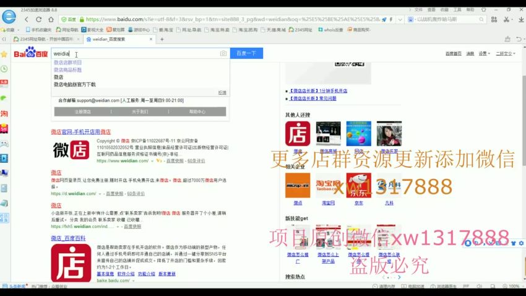Image resolution: width=526 pixels, height=296 pixels.
Task: Click the scissors screenshot tool icon
Action: (506, 19)
